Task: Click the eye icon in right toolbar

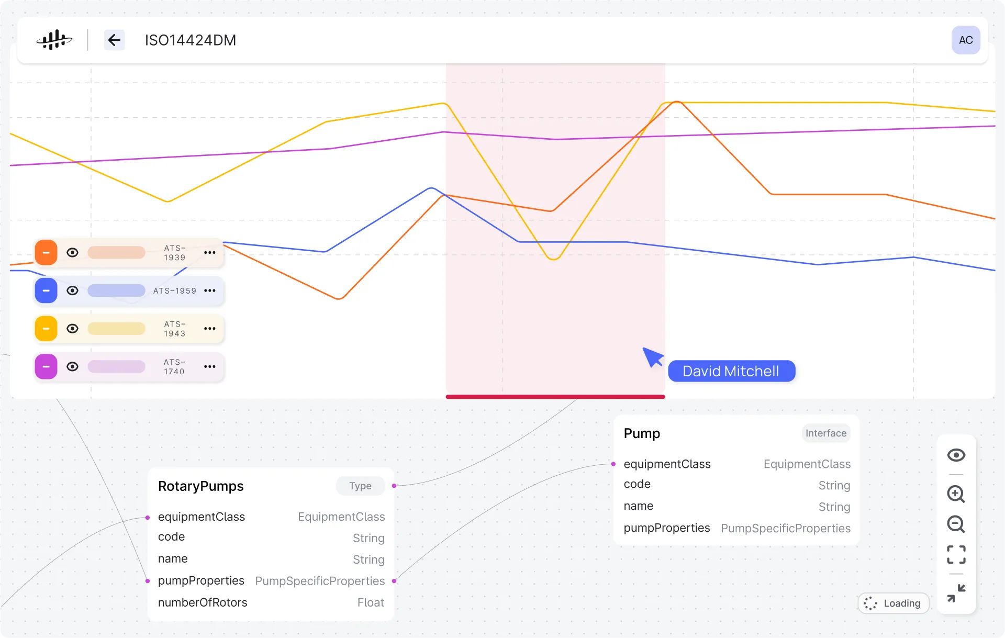Action: pyautogui.click(x=956, y=455)
